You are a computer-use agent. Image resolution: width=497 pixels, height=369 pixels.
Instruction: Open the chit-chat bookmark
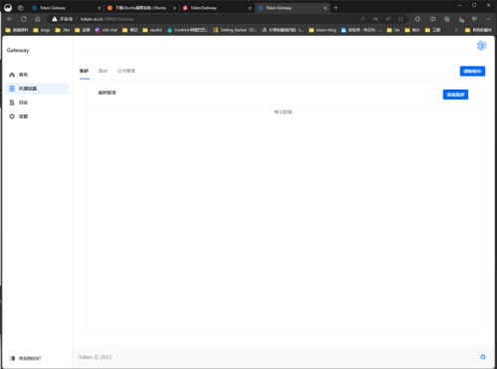pos(106,30)
